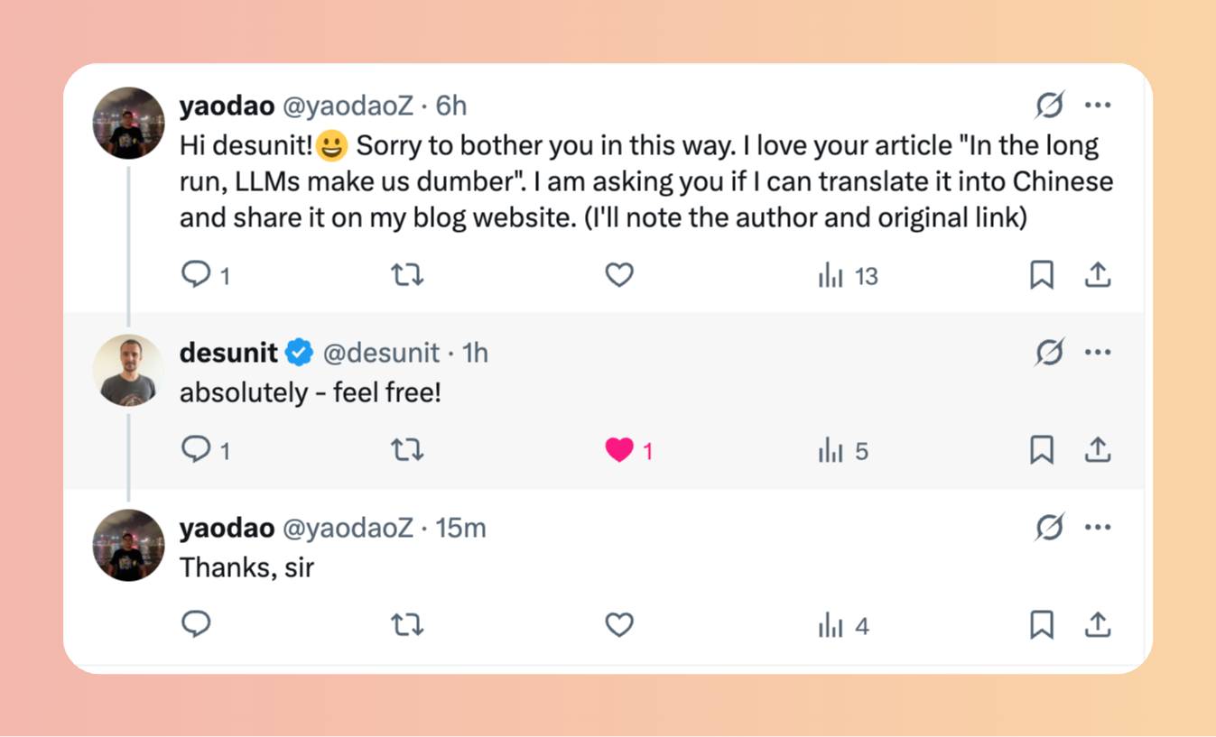
Task: View analytics showing 13 views
Action: coord(848,276)
